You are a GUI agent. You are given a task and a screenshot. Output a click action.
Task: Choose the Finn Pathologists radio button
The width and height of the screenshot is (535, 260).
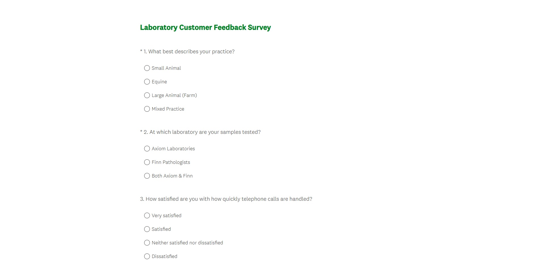147,162
